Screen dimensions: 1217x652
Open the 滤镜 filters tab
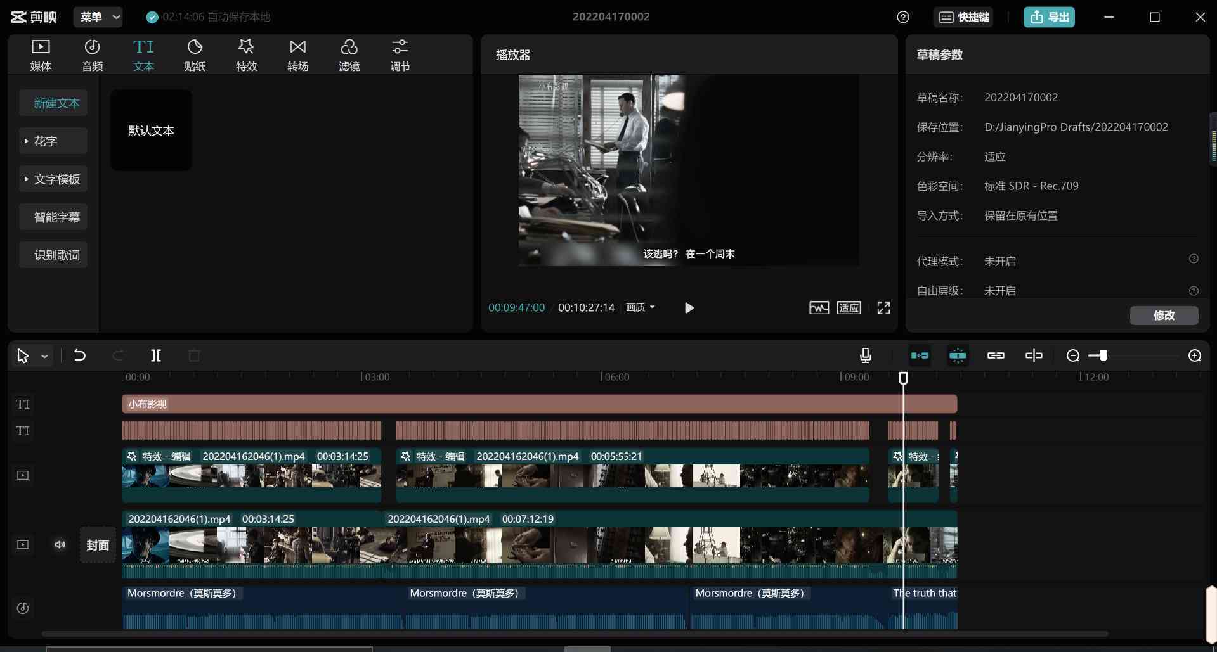[x=349, y=54]
